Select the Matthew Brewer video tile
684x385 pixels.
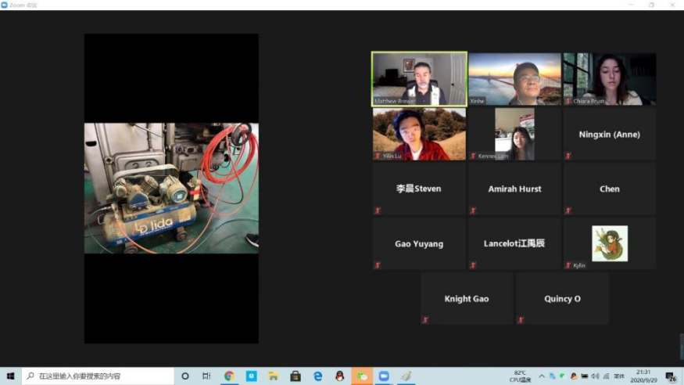[419, 79]
